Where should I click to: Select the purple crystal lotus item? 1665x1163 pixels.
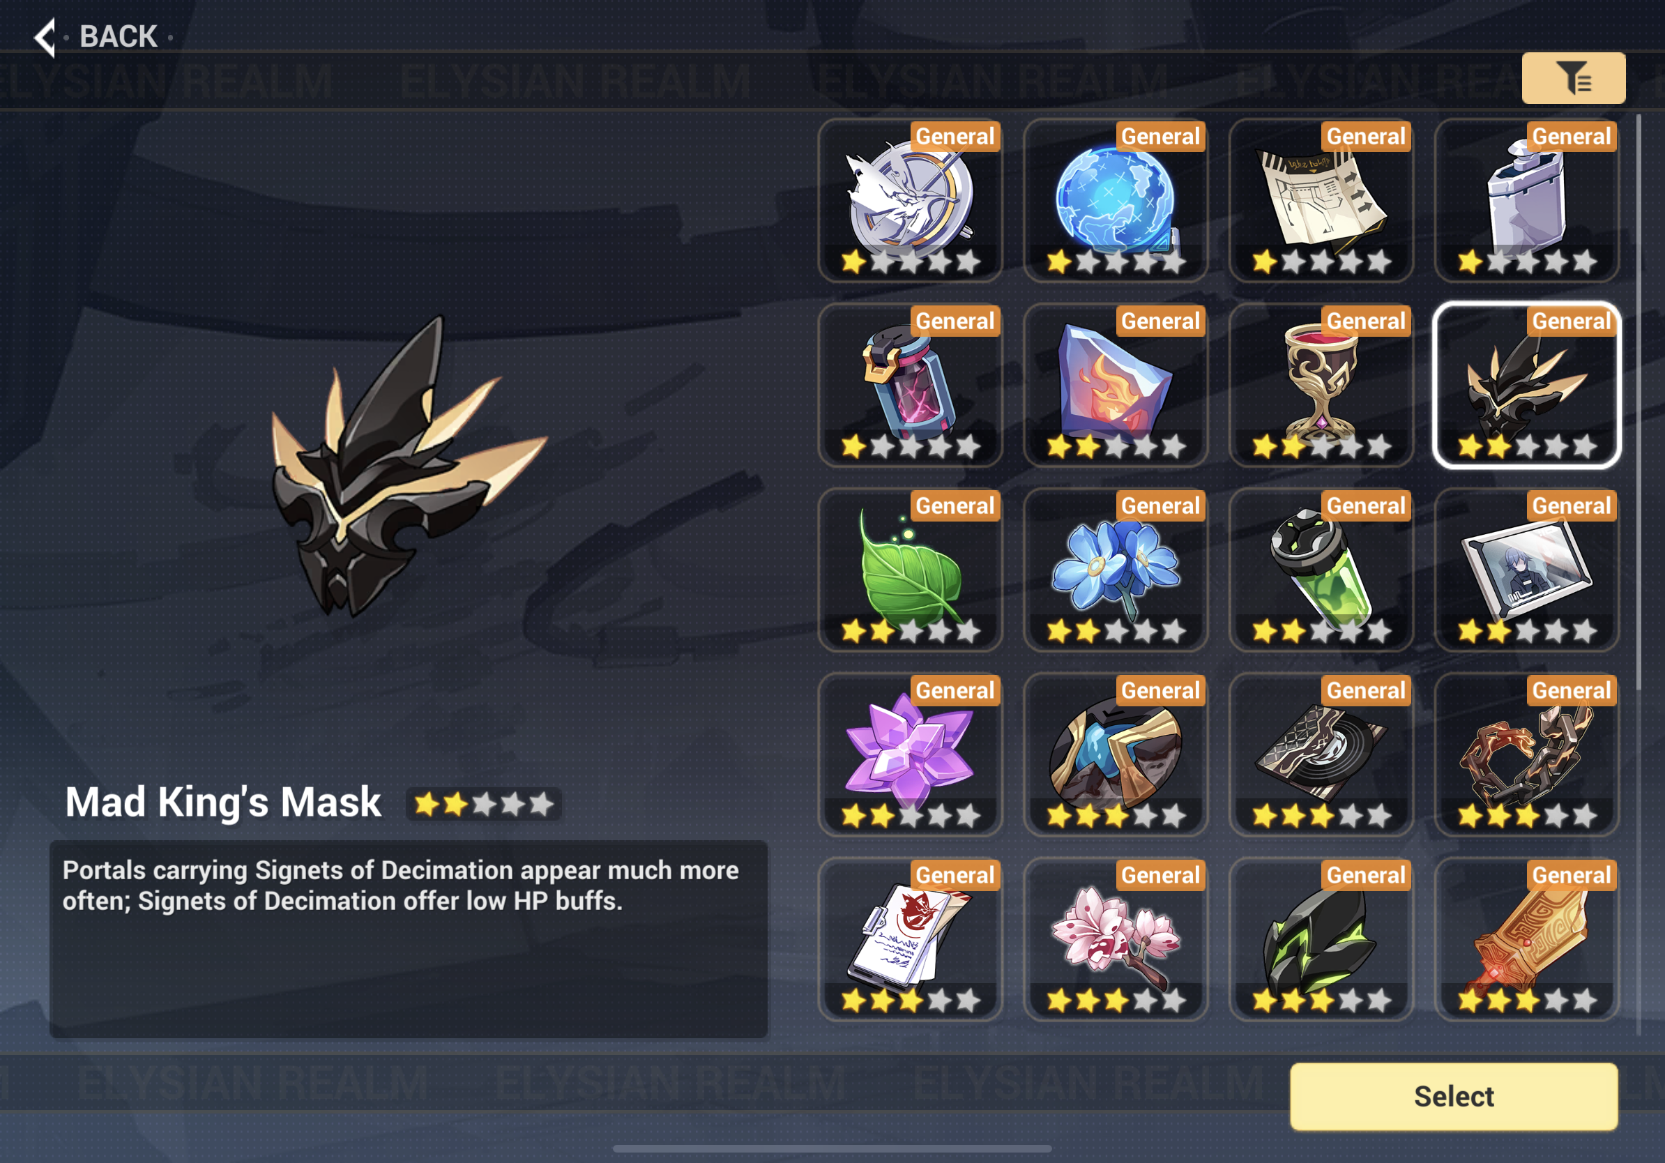click(910, 755)
